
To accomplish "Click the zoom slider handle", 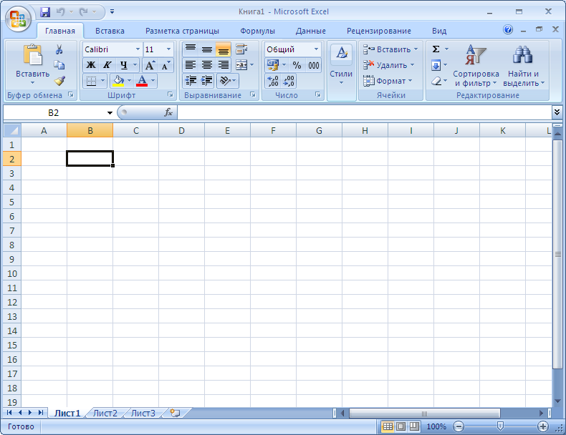I will pos(500,426).
